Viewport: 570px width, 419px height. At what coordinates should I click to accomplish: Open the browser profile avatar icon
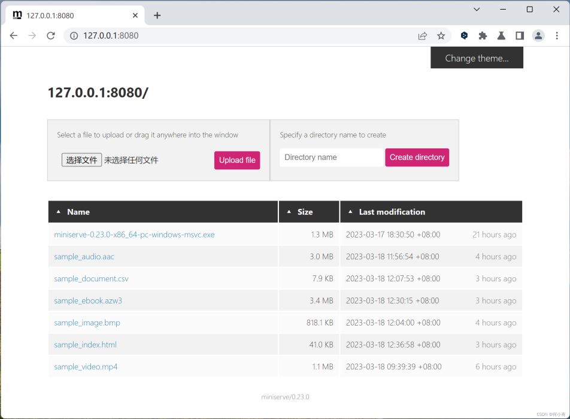coord(538,36)
